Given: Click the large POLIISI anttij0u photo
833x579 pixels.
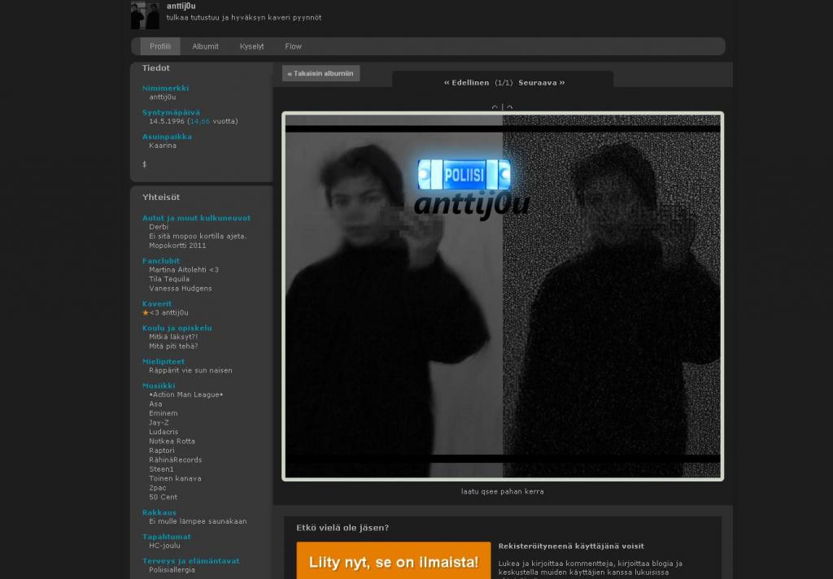Looking at the screenshot, I should pos(503,296).
